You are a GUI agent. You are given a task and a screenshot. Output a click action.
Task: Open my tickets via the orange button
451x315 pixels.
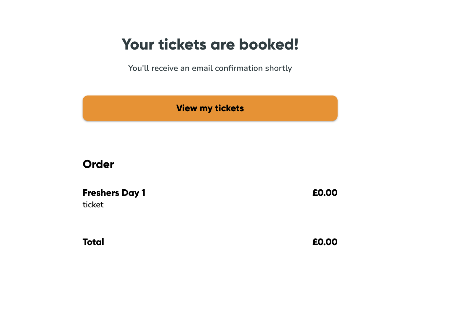(210, 108)
